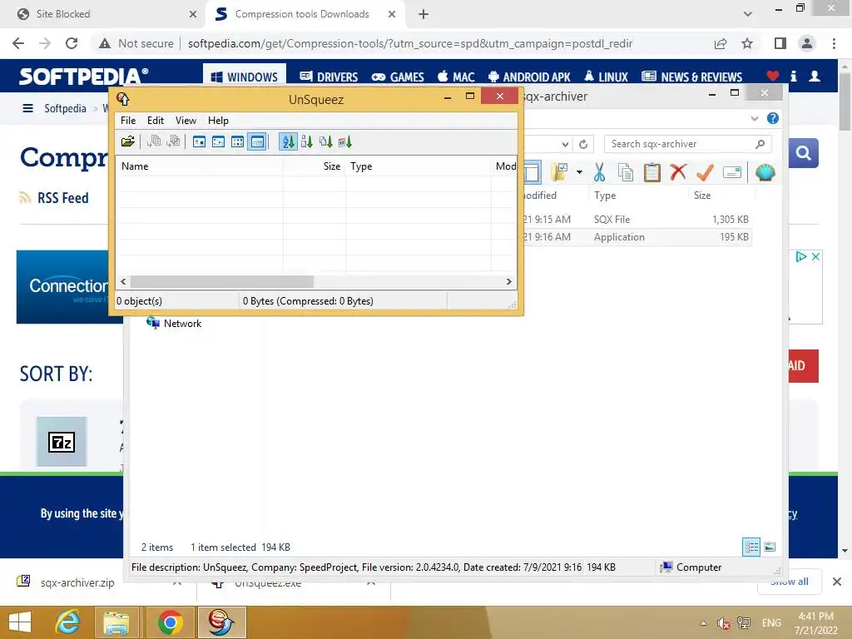Screen dimensions: 852x639
Task: Select the Application row of 195 KB
Action: point(637,237)
